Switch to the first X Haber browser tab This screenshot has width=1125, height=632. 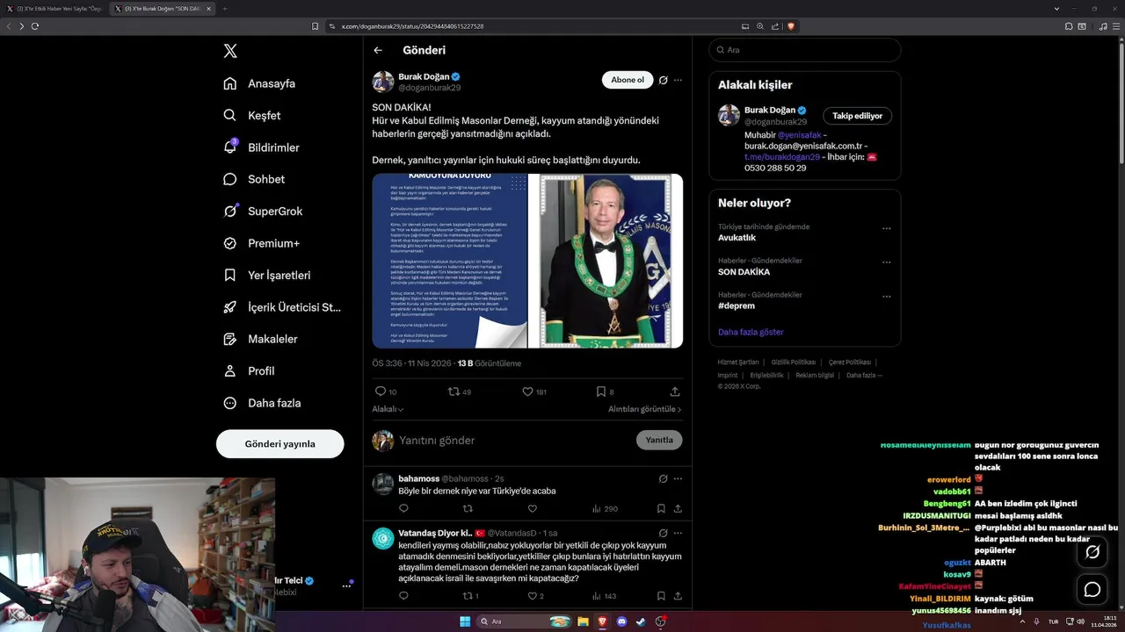pos(54,8)
